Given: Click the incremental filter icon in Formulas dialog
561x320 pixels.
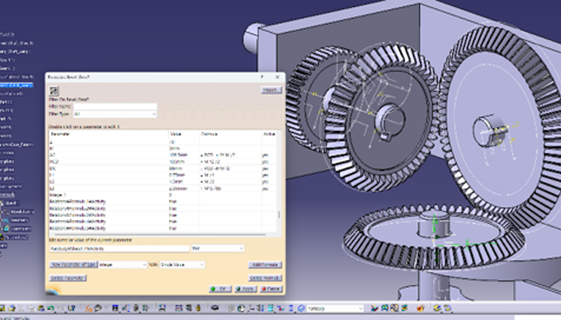Looking at the screenshot, I should [54, 91].
